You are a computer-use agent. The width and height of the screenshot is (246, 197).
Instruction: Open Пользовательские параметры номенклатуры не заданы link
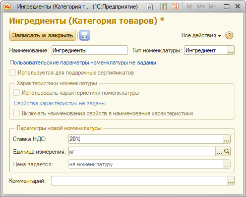tap(83, 62)
